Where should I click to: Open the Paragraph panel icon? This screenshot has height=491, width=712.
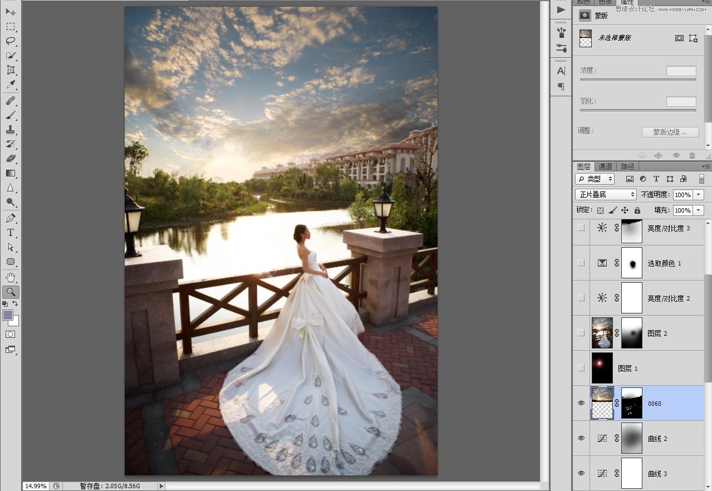pyautogui.click(x=561, y=86)
